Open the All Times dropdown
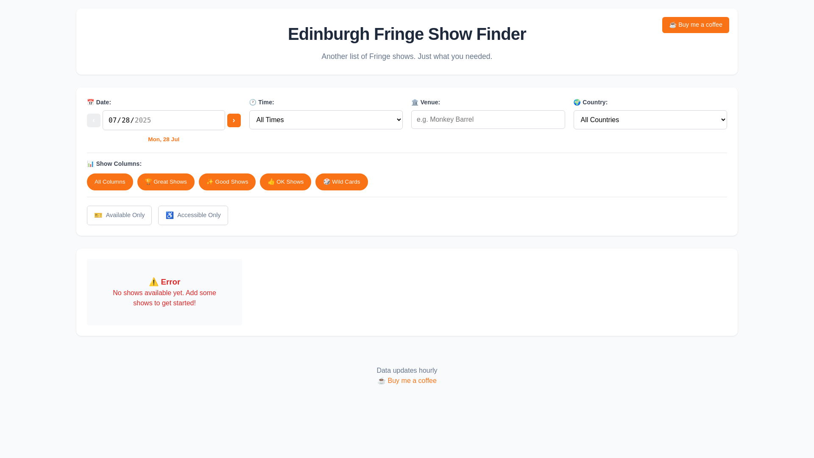 (326, 120)
